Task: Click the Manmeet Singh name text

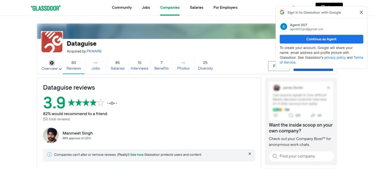Action: point(77,133)
